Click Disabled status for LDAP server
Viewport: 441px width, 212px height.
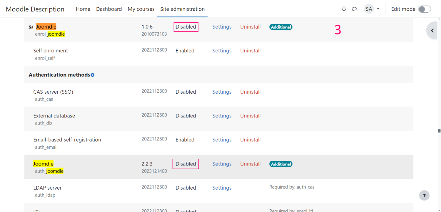(186, 188)
